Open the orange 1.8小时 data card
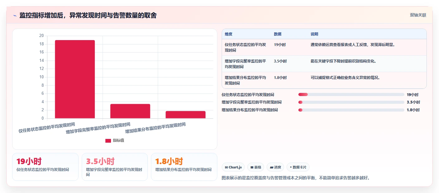The width and height of the screenshot is (439, 193). click(x=184, y=167)
